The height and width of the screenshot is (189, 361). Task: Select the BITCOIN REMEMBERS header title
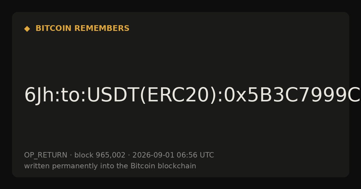[82, 28]
